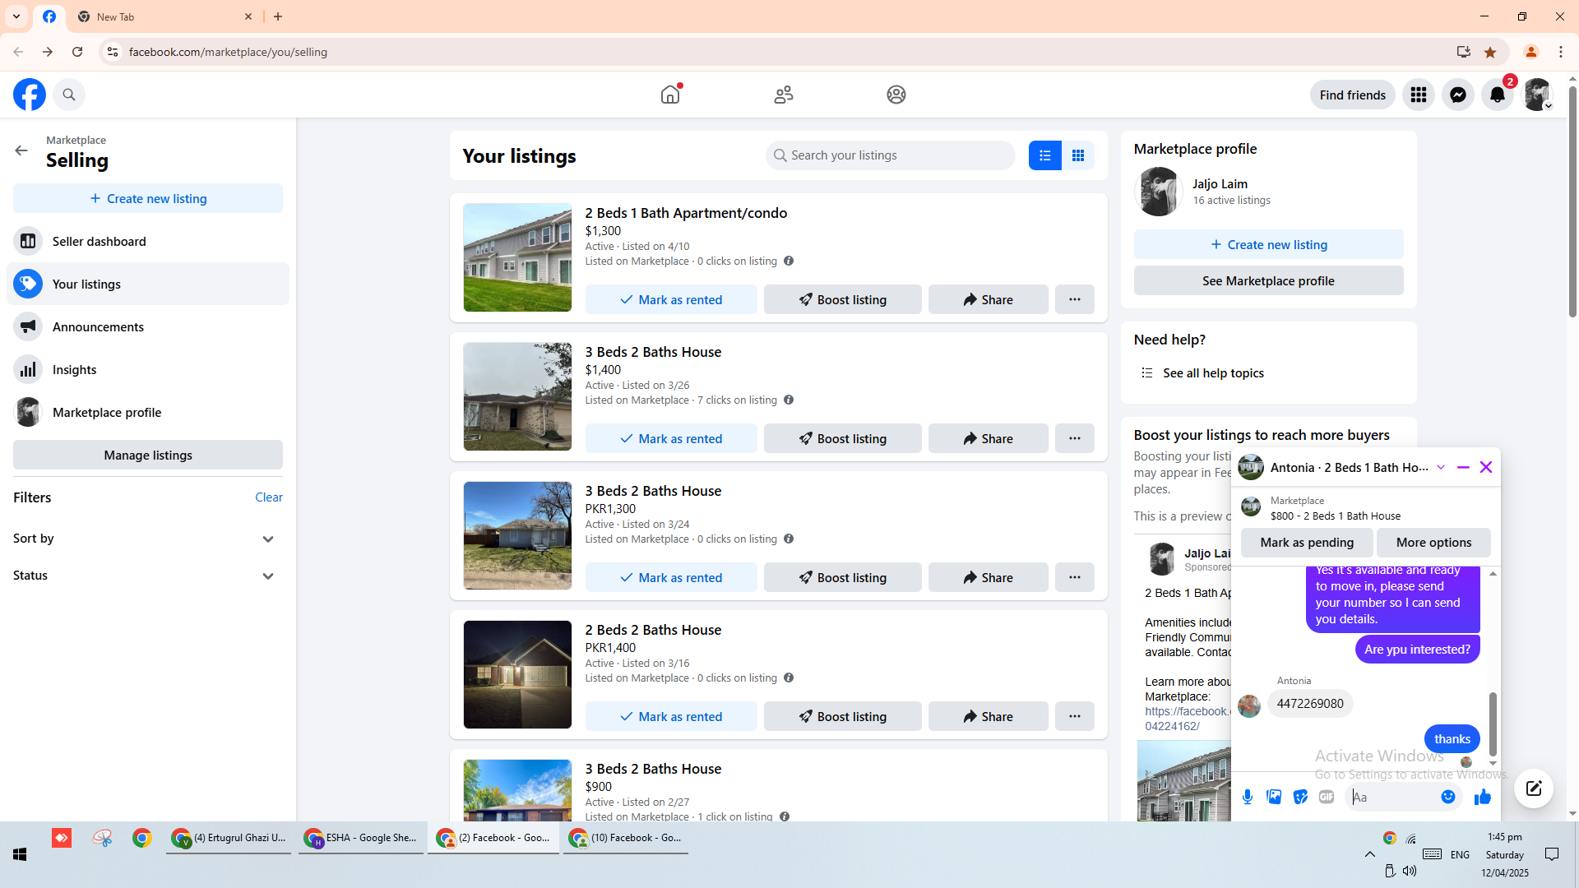Switch listings to list view
Image resolution: width=1579 pixels, height=888 pixels.
(1045, 155)
